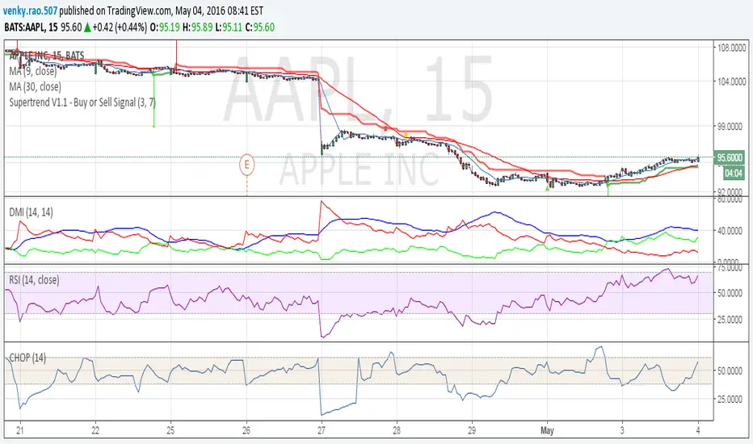This screenshot has width=753, height=444.
Task: Select the RSI (14, close) indicator label
Action: (34, 280)
